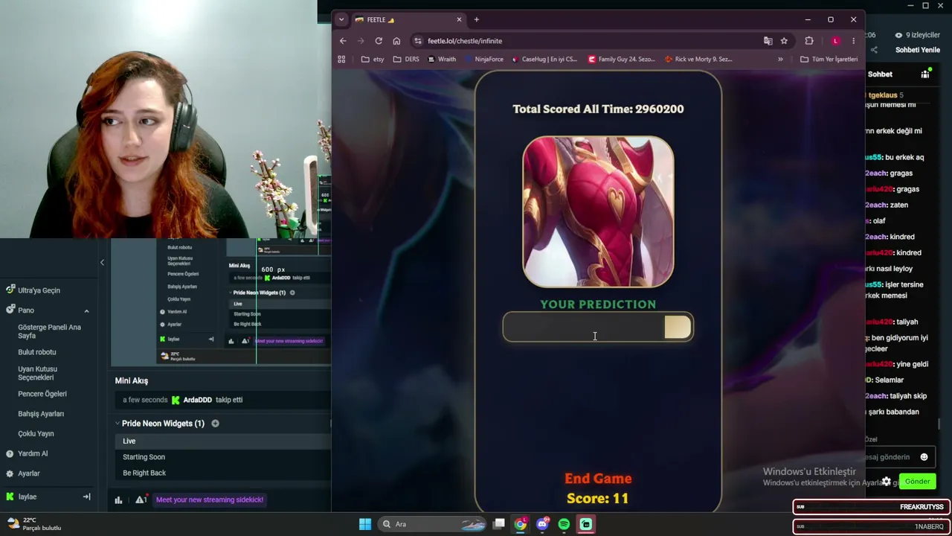
Task: Open a new Chrome tab
Action: 477,19
